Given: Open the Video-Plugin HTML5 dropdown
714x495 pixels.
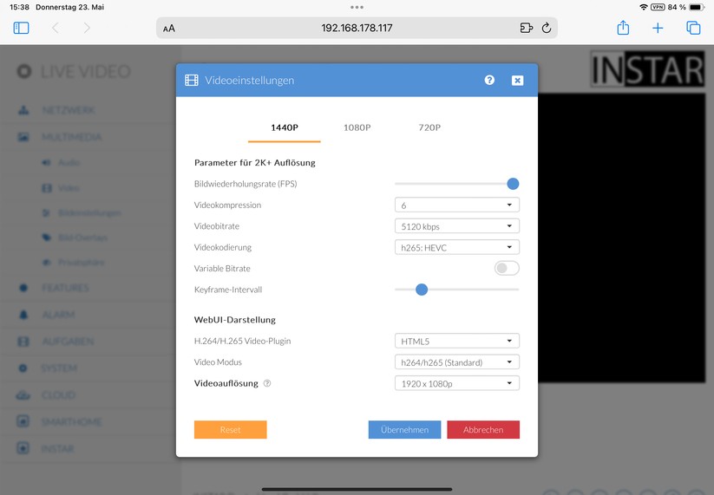Looking at the screenshot, I should click(456, 342).
